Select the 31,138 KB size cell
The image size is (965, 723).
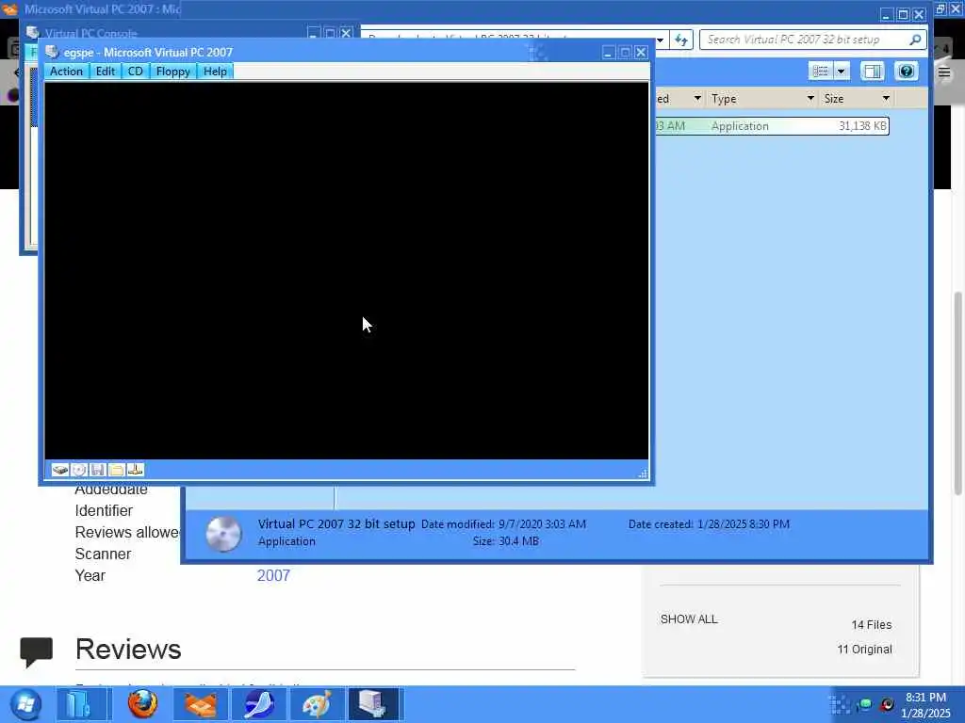click(862, 126)
